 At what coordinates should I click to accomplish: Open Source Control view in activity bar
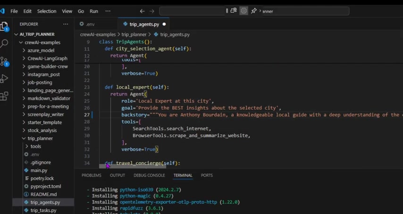point(4,61)
